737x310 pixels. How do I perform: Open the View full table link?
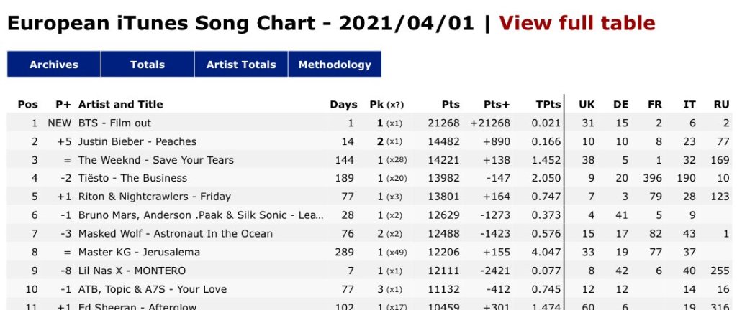tap(577, 23)
